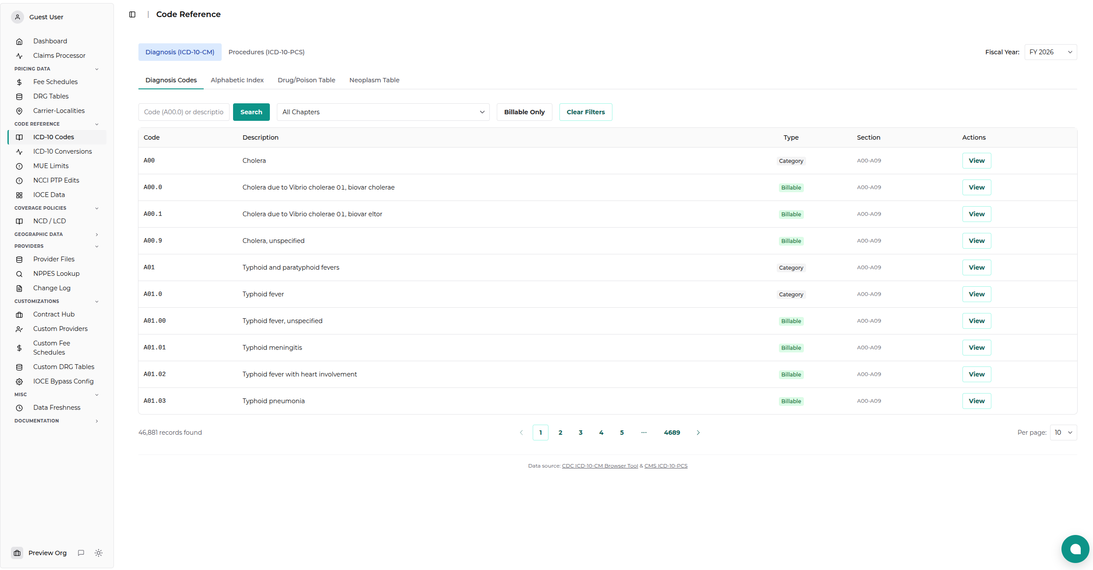The height and width of the screenshot is (570, 1093).
Task: Toggle the sidebar panel icon
Action: 132,14
